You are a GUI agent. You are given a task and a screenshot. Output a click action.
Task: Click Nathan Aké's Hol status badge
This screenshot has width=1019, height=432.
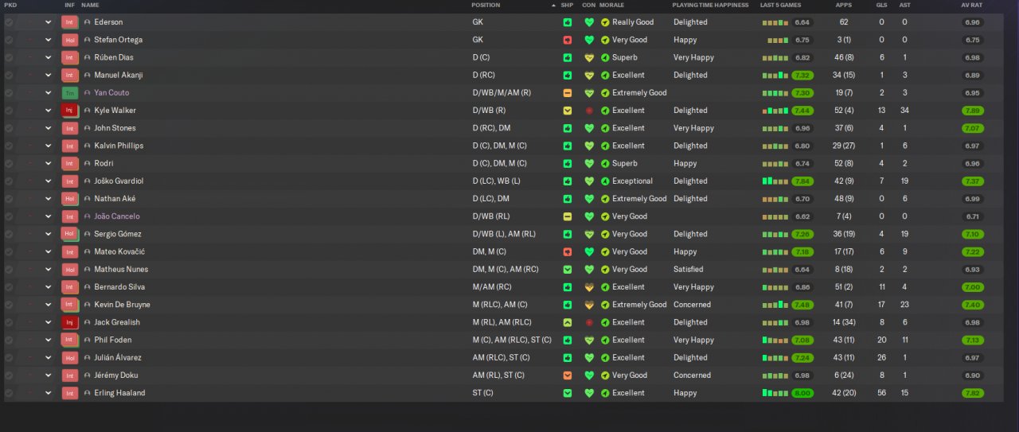tap(70, 199)
